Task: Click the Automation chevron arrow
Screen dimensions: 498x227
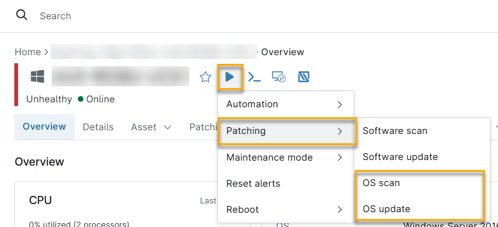Action: pyautogui.click(x=340, y=104)
